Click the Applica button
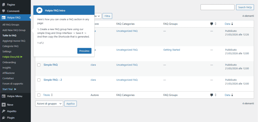Viewport: 258px width, 122px height. tap(71, 104)
